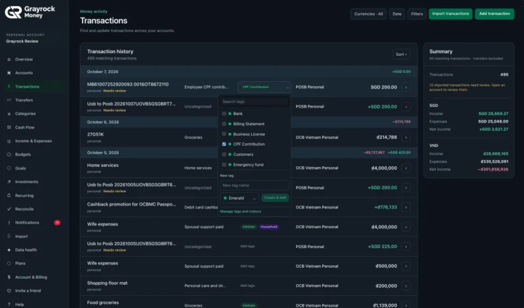
Task: Click the Help question mark icon
Action: pos(9,305)
